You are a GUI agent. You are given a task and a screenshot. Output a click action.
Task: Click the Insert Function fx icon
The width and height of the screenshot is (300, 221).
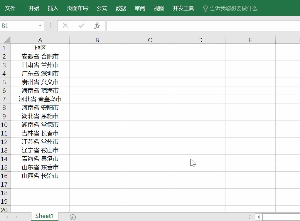point(98,26)
